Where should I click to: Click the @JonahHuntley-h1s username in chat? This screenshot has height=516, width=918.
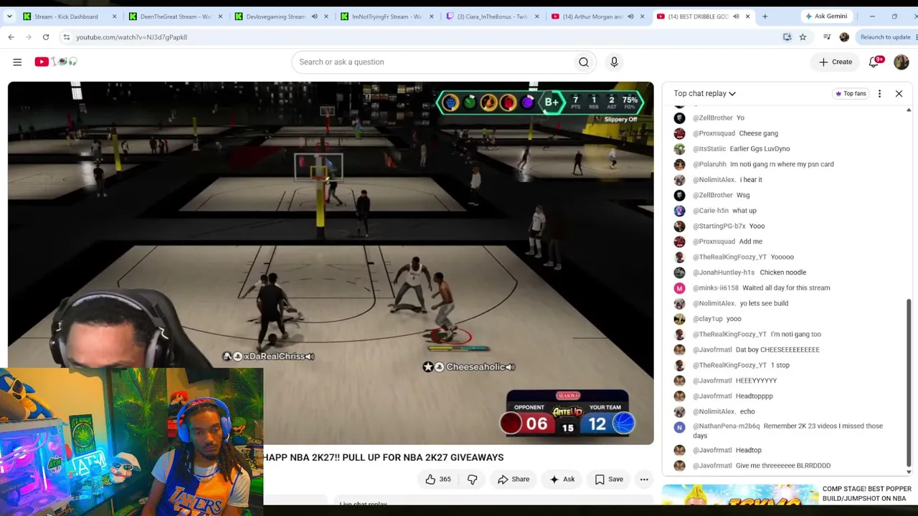(x=724, y=272)
